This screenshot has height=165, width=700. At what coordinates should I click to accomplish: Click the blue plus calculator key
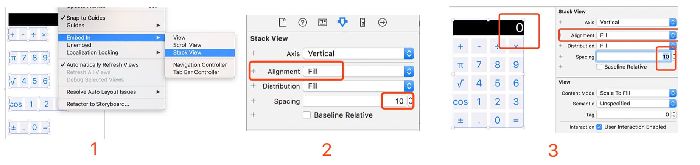tap(460, 47)
